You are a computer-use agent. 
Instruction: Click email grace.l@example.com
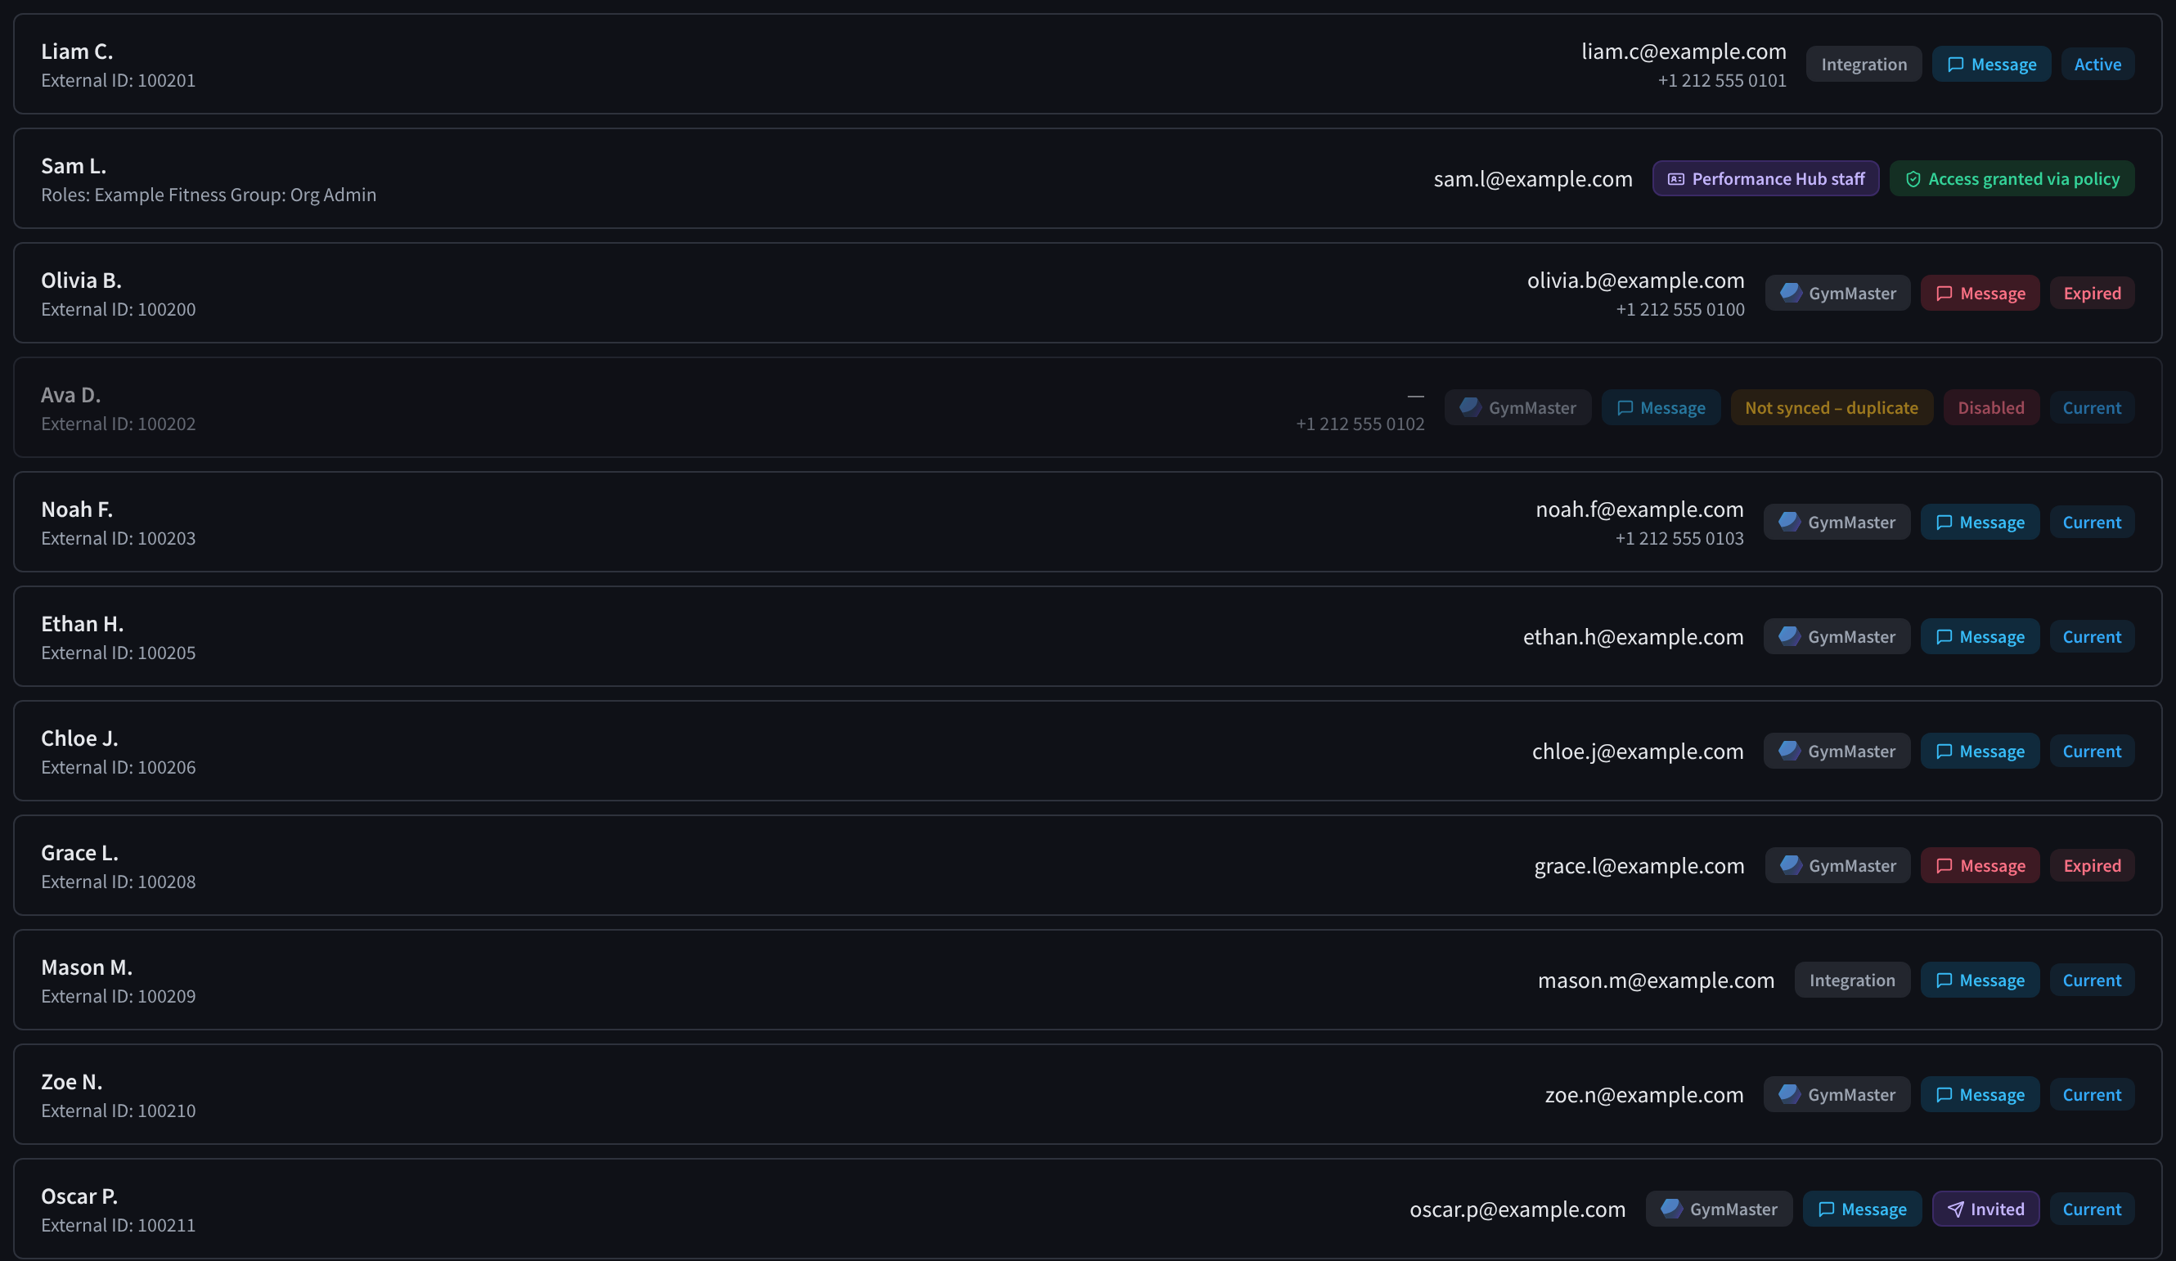pos(1639,866)
